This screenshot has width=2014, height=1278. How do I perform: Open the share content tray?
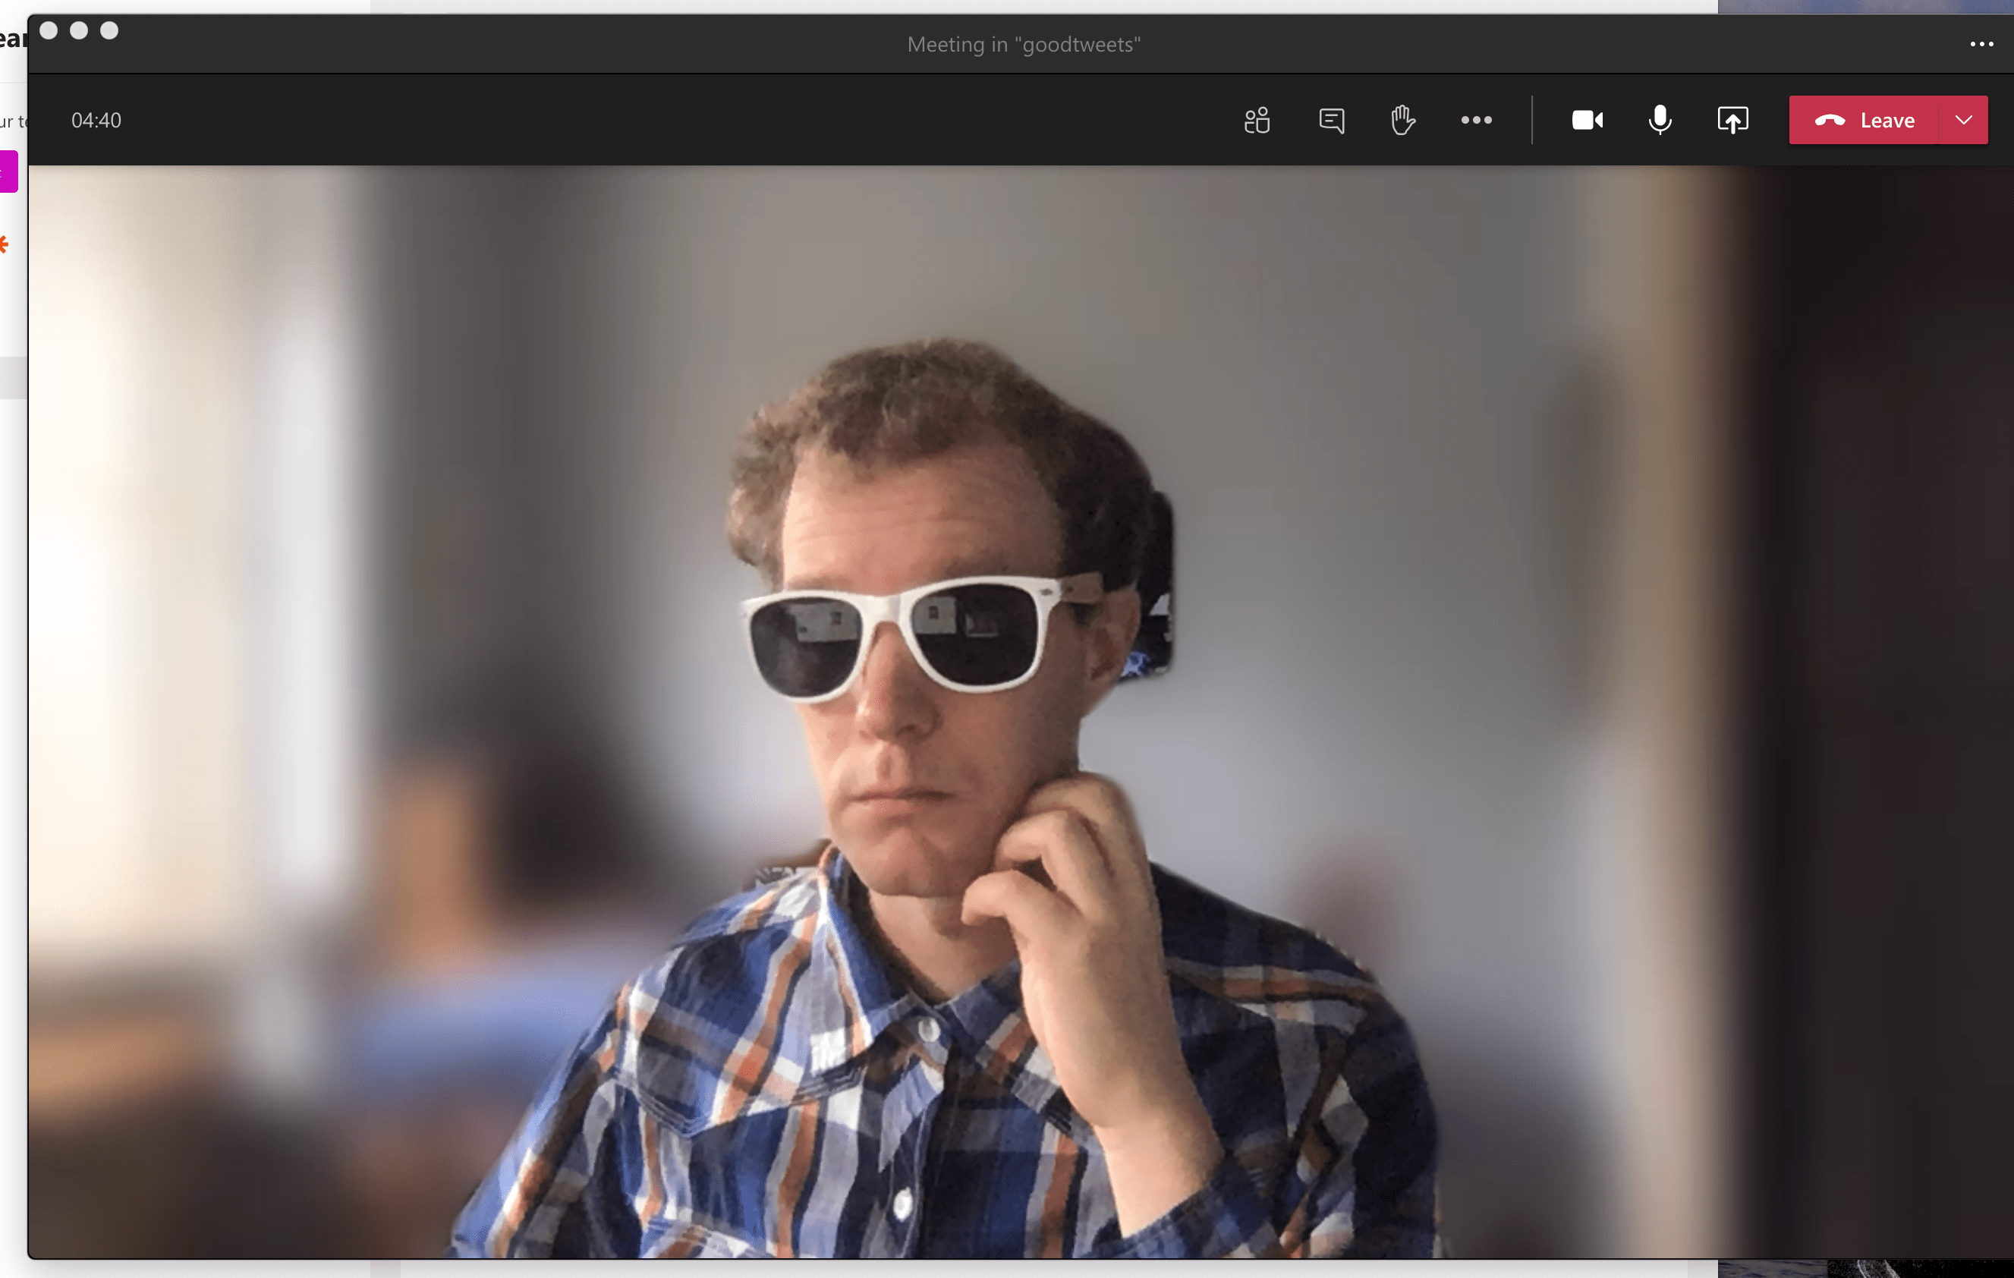pos(1732,121)
